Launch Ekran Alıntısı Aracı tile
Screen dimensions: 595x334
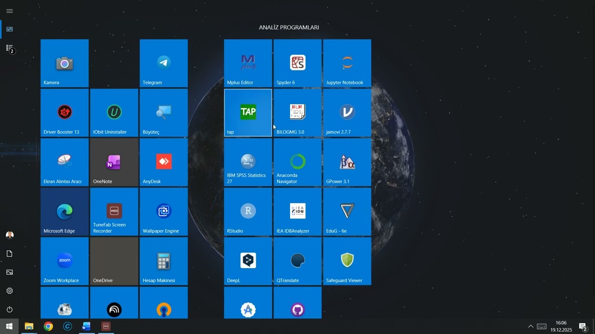[x=65, y=162]
